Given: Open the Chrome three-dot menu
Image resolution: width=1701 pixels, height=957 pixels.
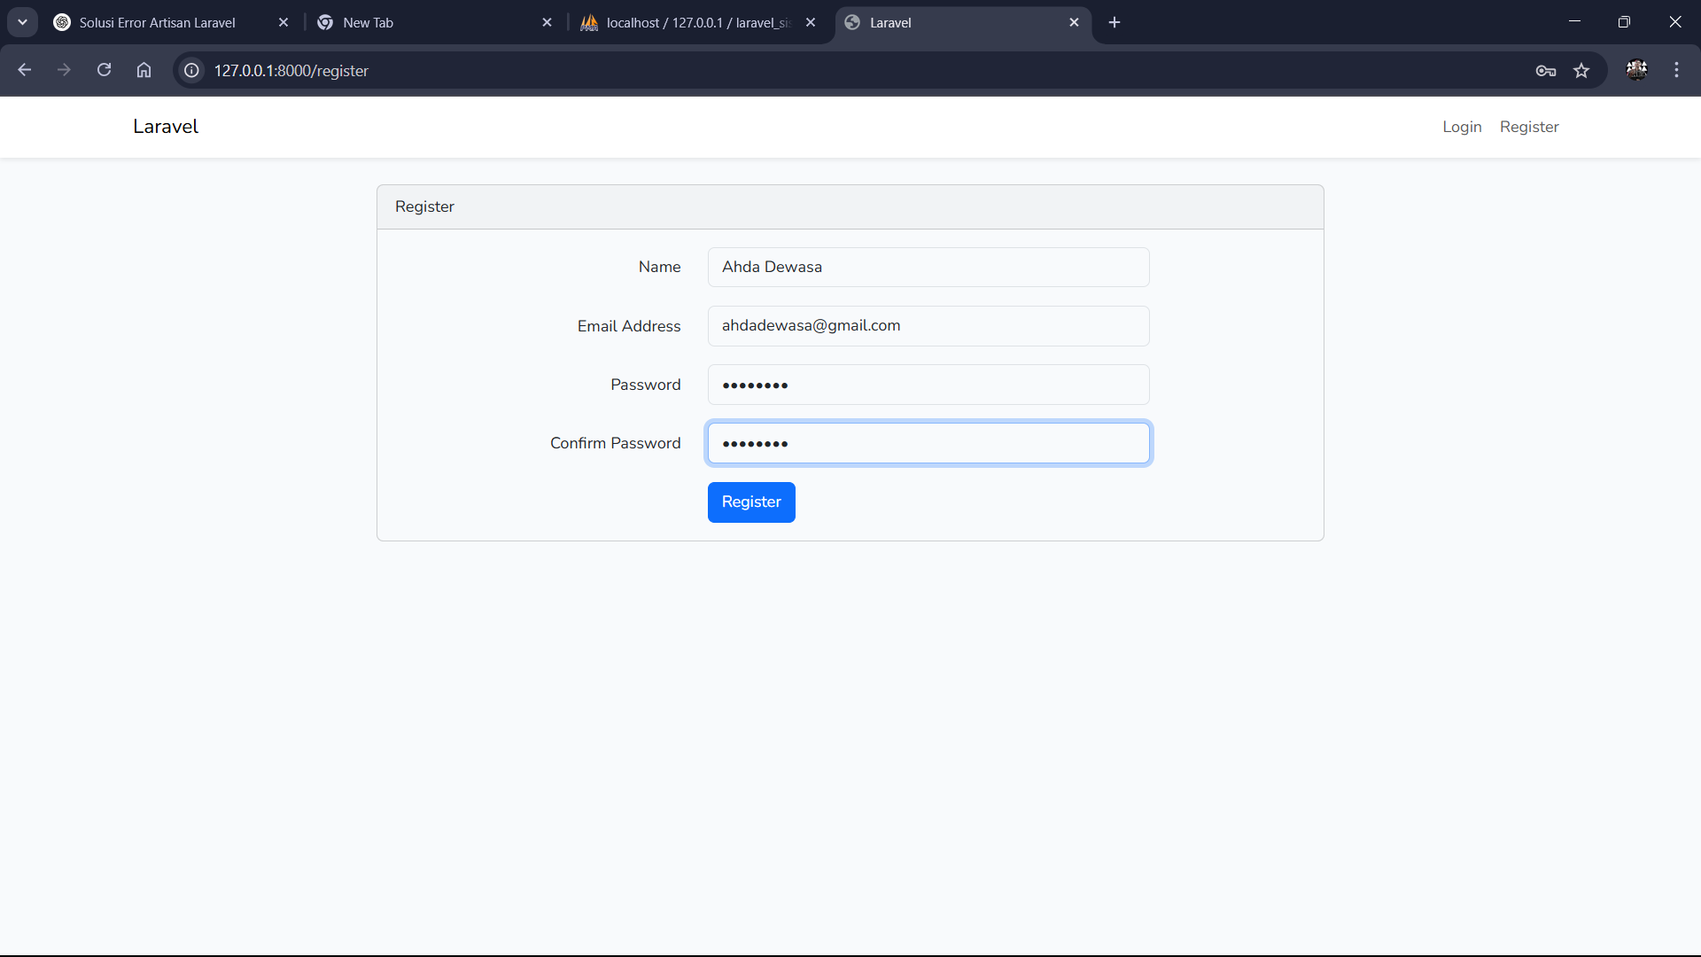Looking at the screenshot, I should coord(1676,70).
